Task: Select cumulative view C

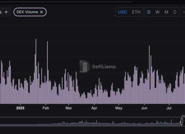Action: 175,12
